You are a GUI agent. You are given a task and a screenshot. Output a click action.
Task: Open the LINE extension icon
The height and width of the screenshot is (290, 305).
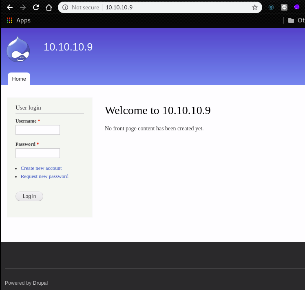[x=284, y=7]
